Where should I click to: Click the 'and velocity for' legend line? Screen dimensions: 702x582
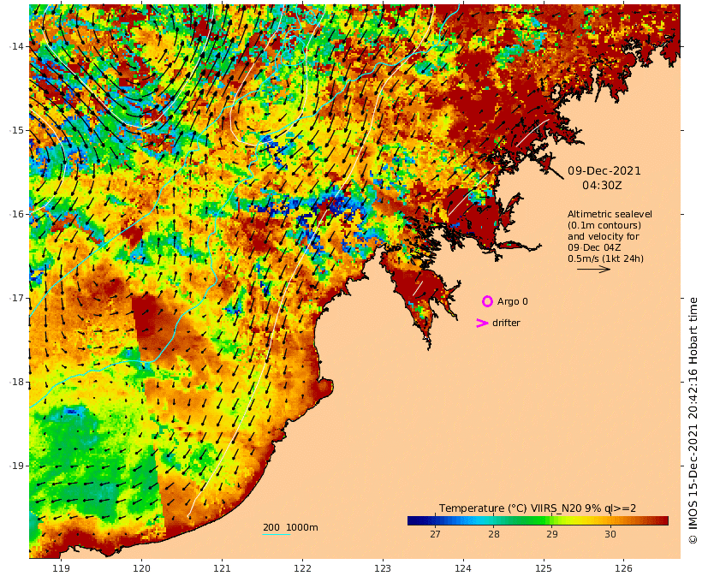[x=603, y=236]
